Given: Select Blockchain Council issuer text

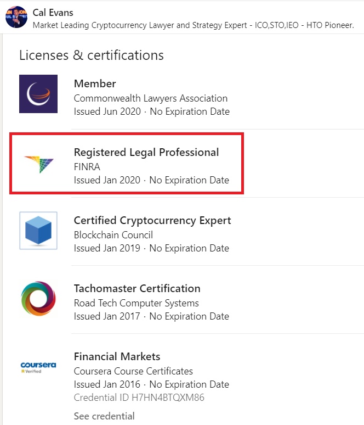Looking at the screenshot, I should pyautogui.click(x=113, y=234).
